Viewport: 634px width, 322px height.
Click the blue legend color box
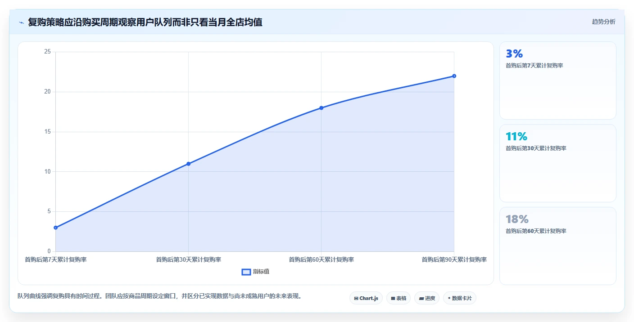(x=246, y=272)
